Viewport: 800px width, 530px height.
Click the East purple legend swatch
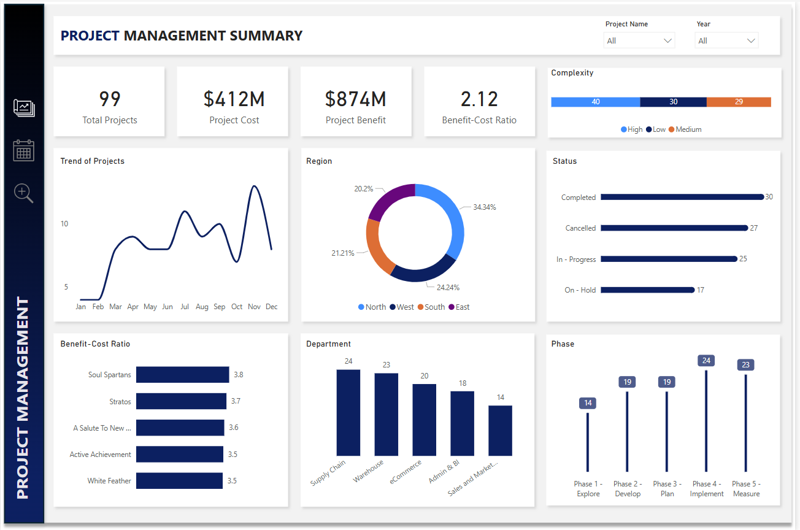click(451, 307)
